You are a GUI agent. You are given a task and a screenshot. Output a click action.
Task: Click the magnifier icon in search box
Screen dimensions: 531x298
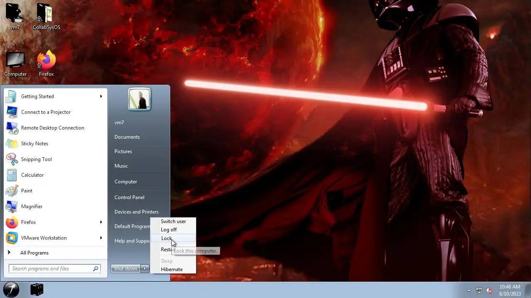pos(96,269)
